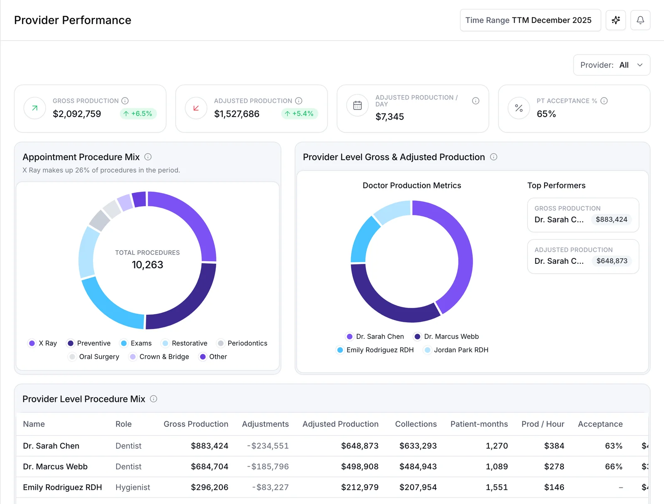Viewport: 664px width, 504px height.
Task: Show info for Adjusted Production card
Action: click(x=298, y=101)
